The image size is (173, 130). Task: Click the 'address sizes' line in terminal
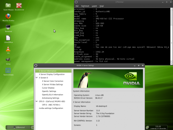(104, 59)
